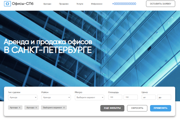
Task: Go to Аренда in the top navigation
Action: (x=47, y=4)
